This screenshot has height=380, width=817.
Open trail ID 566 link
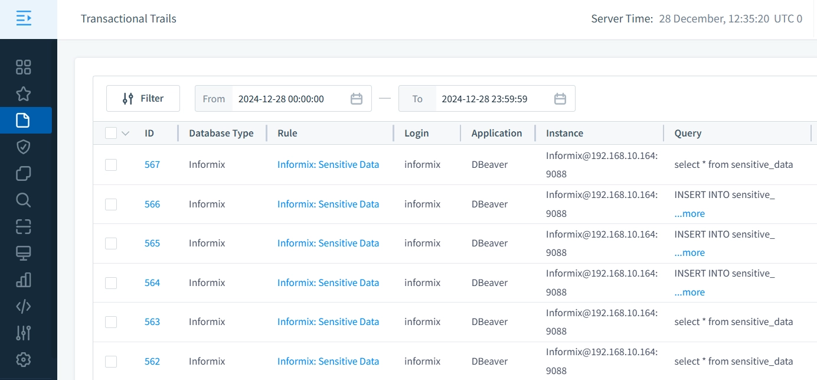click(x=152, y=204)
